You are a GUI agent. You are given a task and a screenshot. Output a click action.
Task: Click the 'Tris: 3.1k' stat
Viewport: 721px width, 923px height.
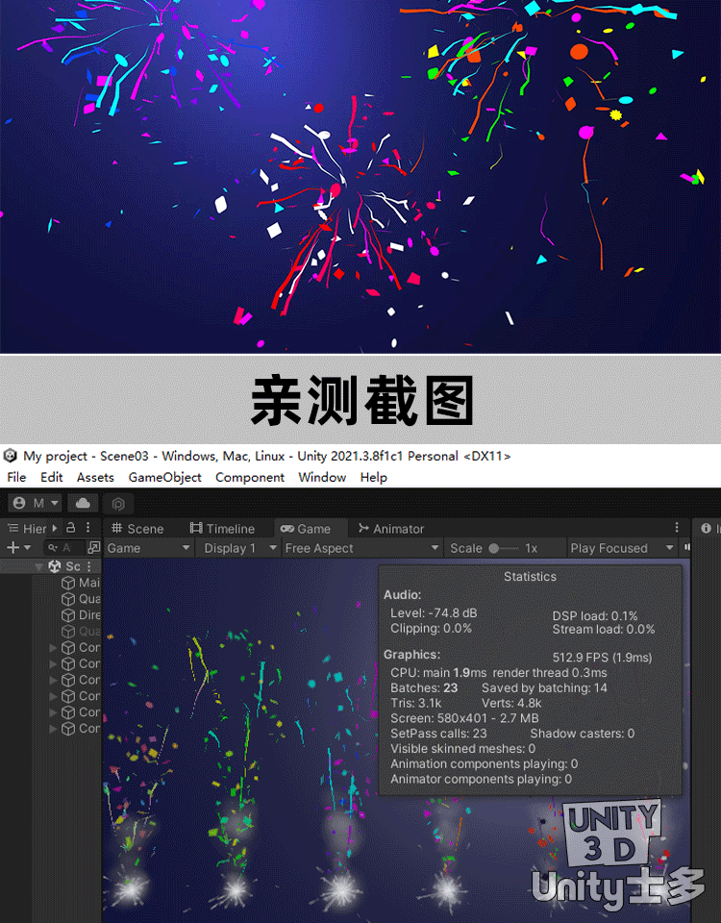click(415, 704)
